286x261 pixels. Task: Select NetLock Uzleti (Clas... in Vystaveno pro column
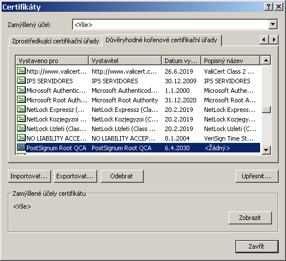[56, 129]
